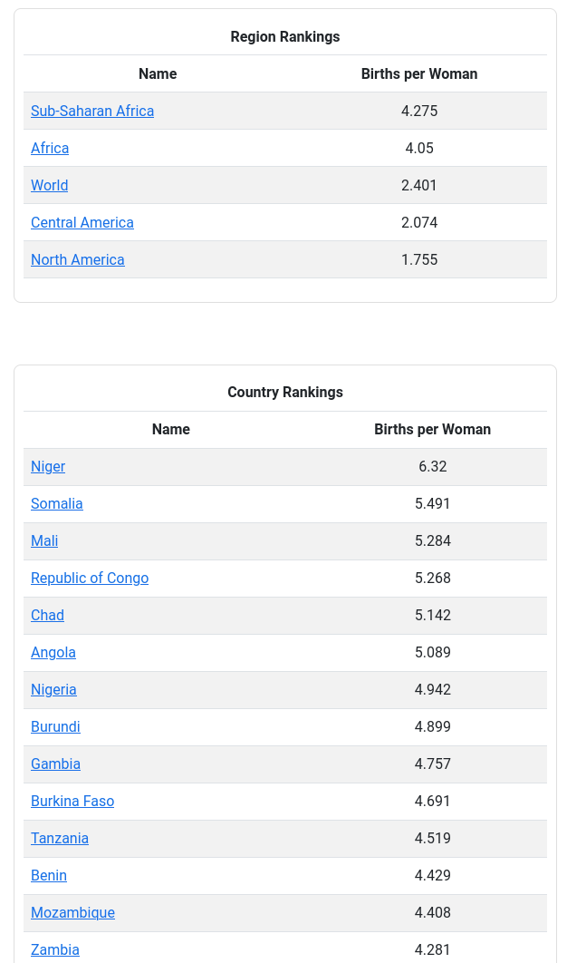Visit the Nigeria link
This screenshot has width=567, height=963.
click(x=53, y=690)
